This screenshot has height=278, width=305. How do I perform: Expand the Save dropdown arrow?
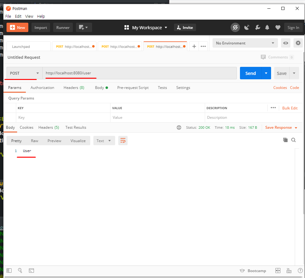(294, 73)
